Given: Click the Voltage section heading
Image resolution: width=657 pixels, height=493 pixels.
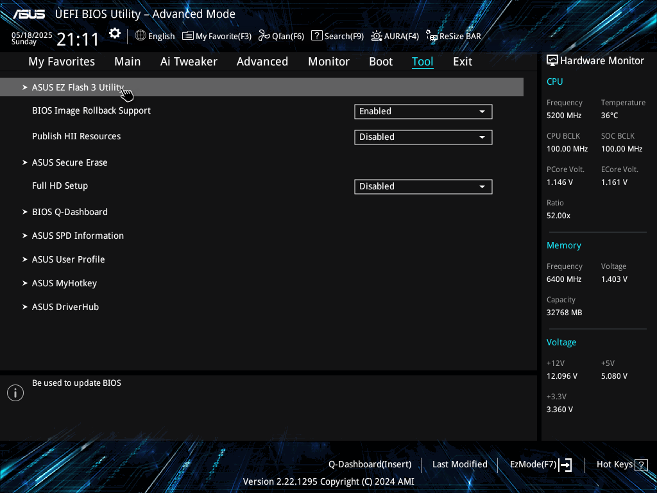Looking at the screenshot, I should (561, 343).
